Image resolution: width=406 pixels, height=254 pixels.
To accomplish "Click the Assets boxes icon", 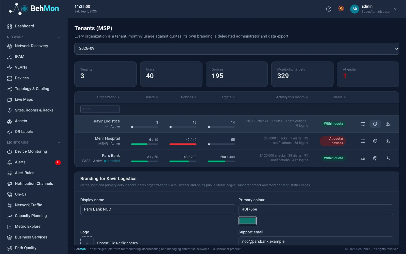I will point(10,121).
